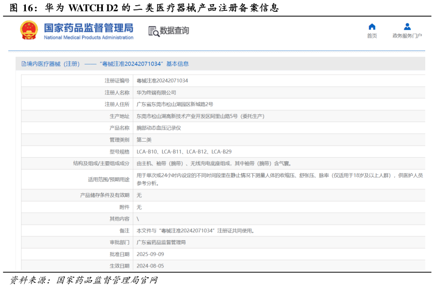Select the 批准日期 label
The height and width of the screenshot is (287, 434).
pos(119,254)
